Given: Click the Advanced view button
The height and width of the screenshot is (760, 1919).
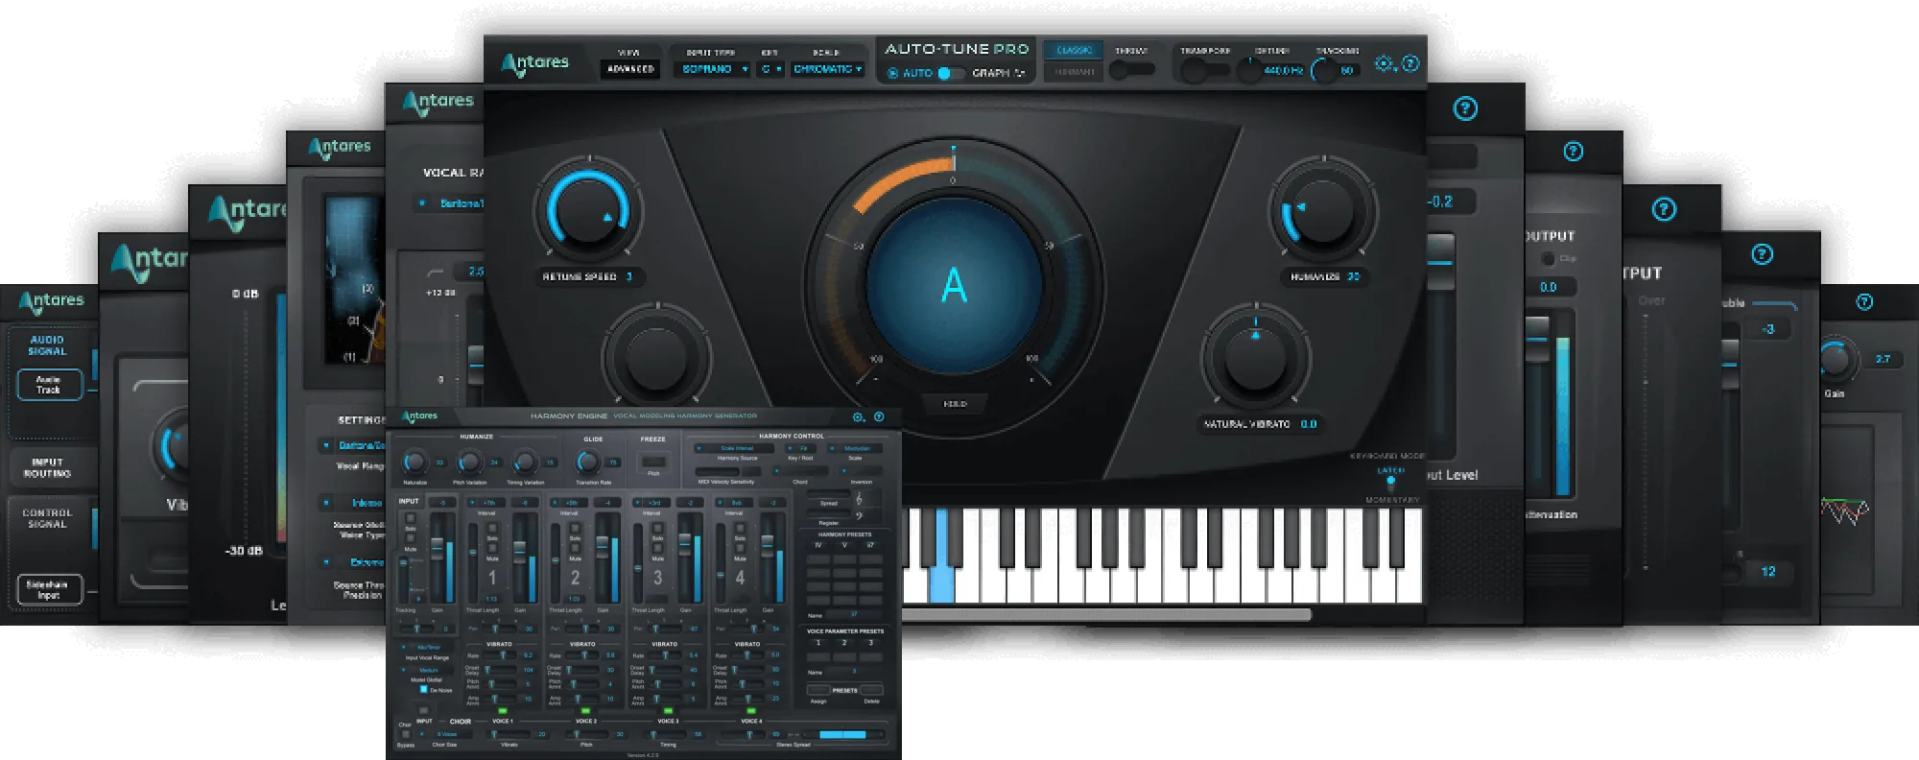Looking at the screenshot, I should pyautogui.click(x=630, y=69).
